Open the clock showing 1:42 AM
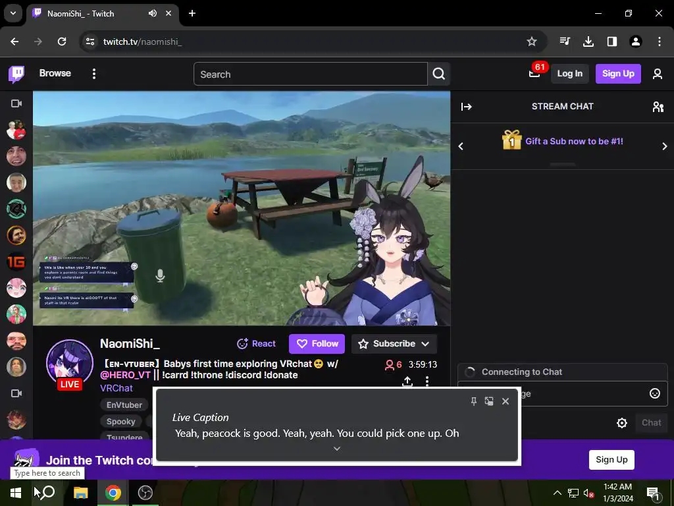Viewport: 674px width, 506px height. [x=617, y=493]
